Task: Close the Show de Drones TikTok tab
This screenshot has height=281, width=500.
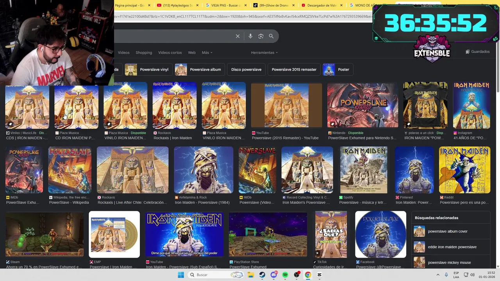Action: [293, 5]
